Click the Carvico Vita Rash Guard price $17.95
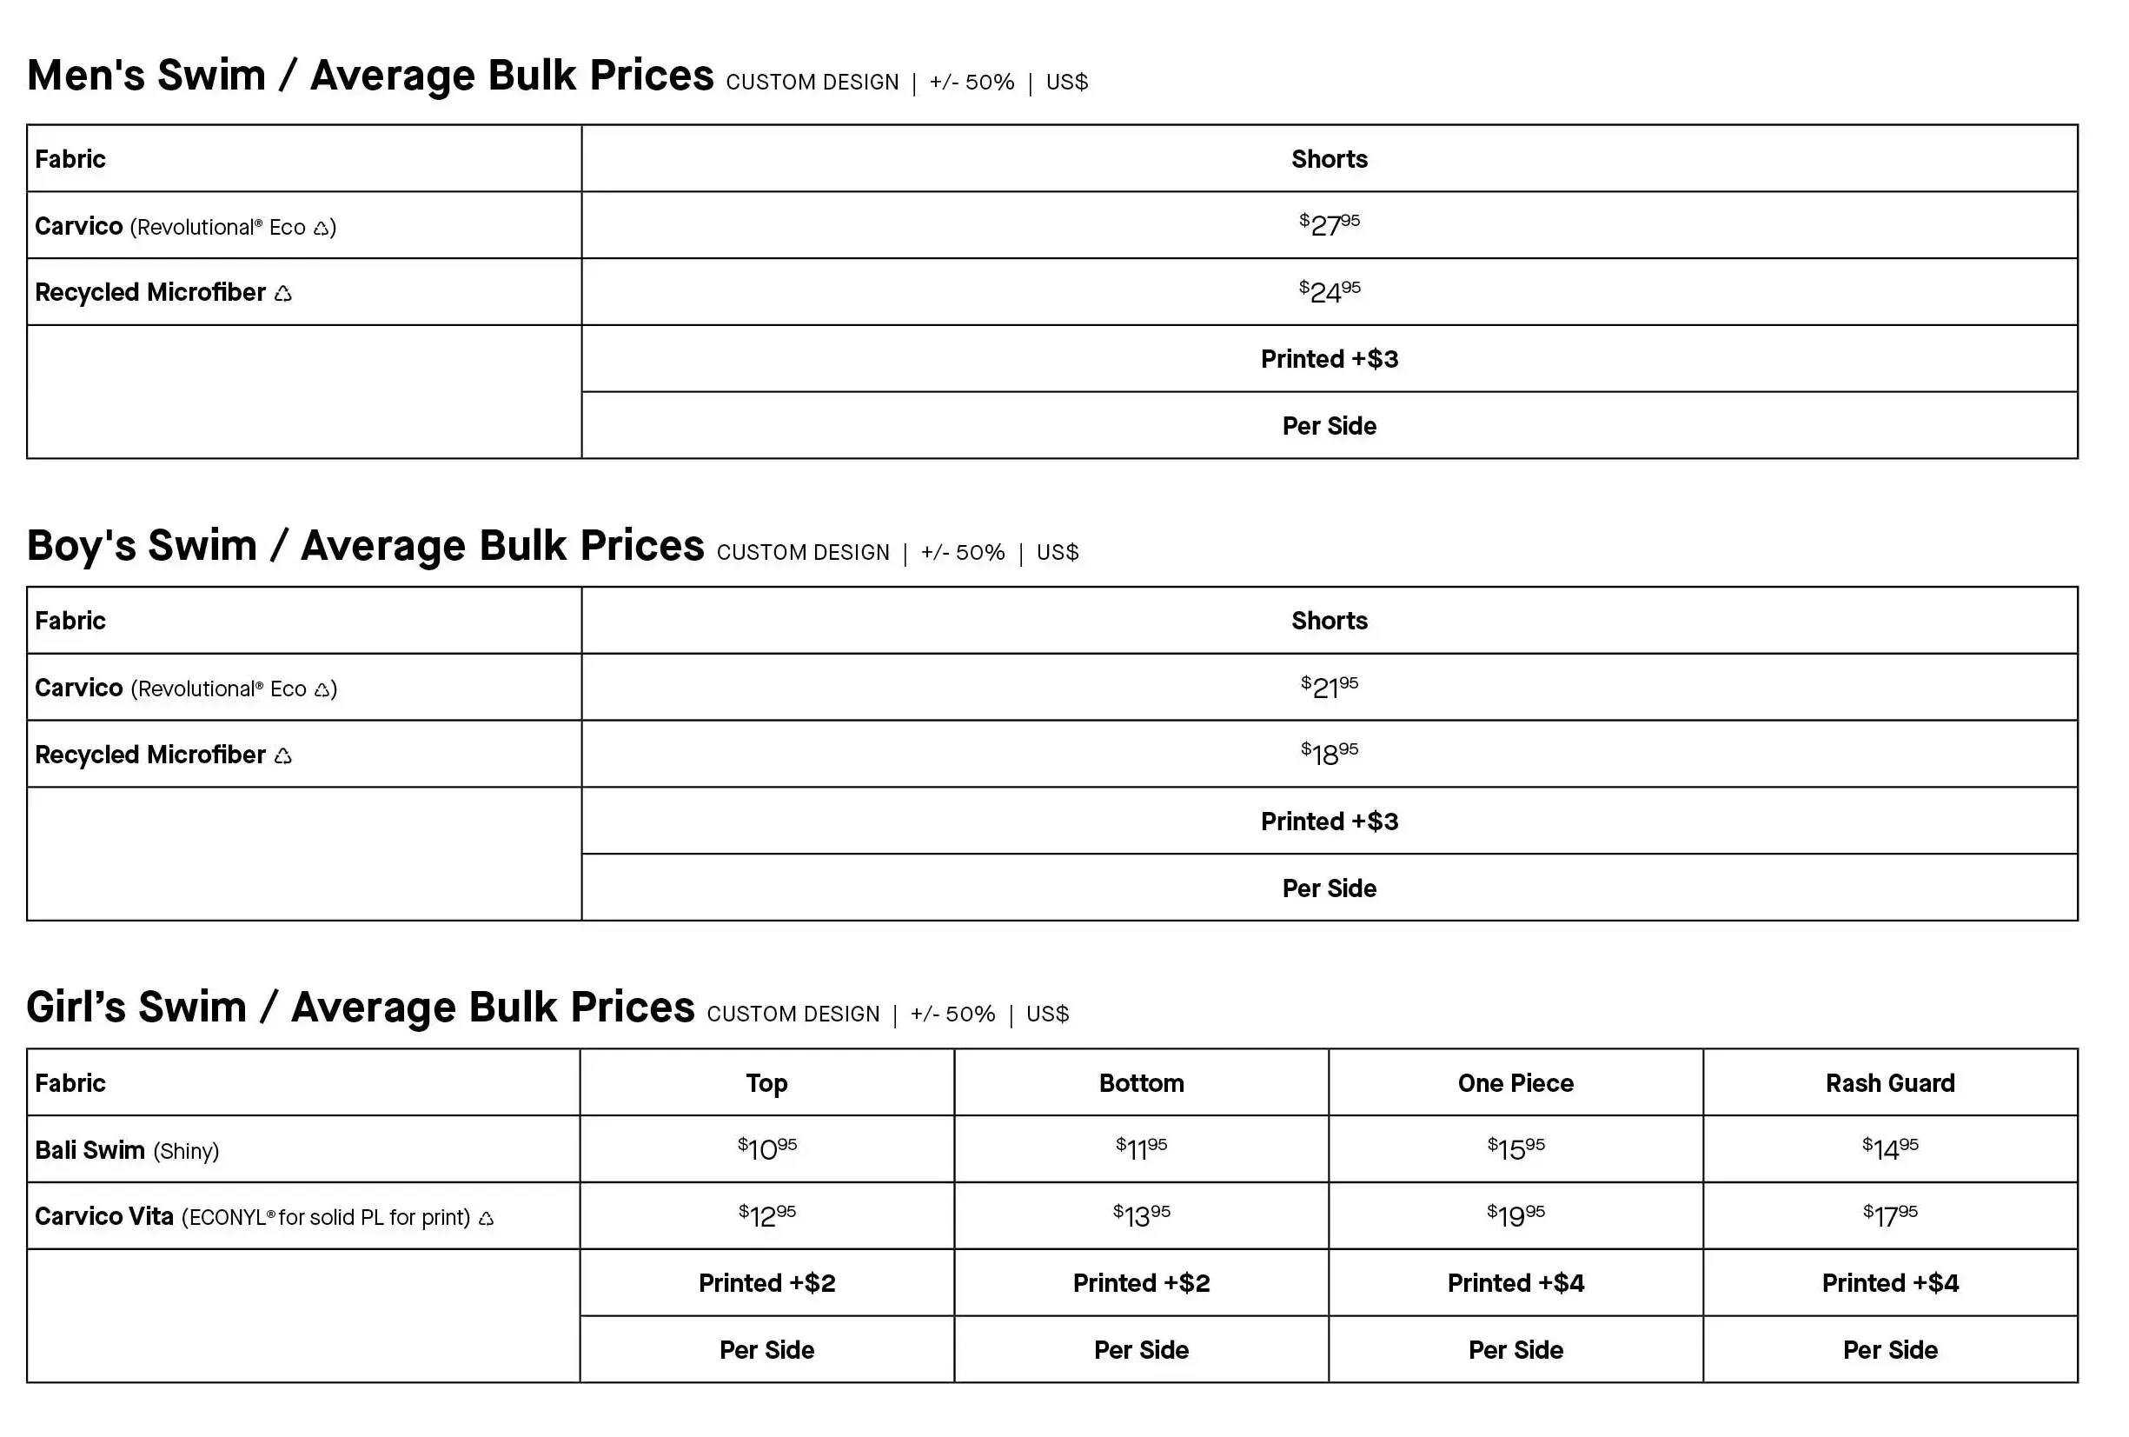Viewport: 2129px width, 1437px height. tap(1889, 1215)
